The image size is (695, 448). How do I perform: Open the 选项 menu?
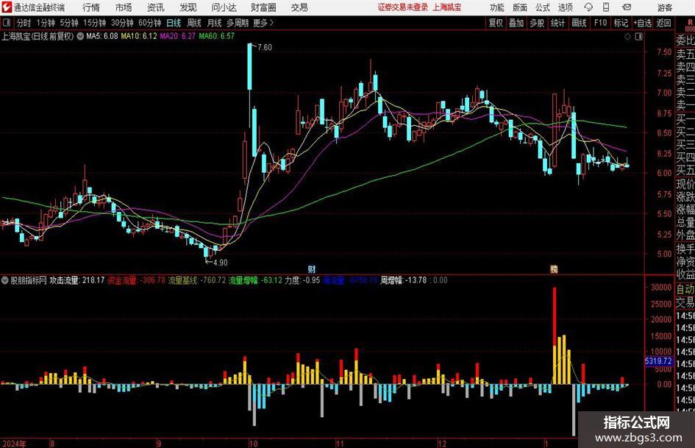(x=565, y=7)
